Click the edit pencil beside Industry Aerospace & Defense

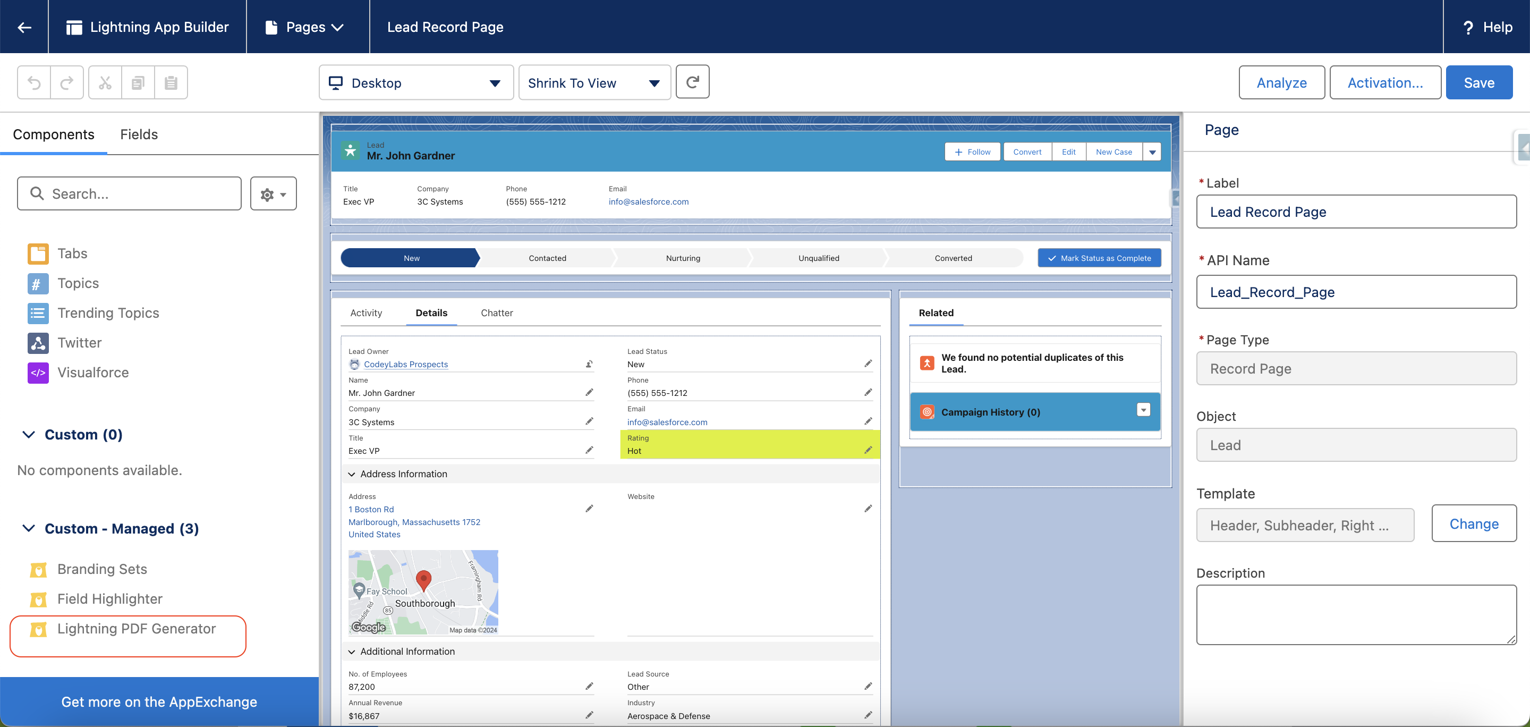868,715
